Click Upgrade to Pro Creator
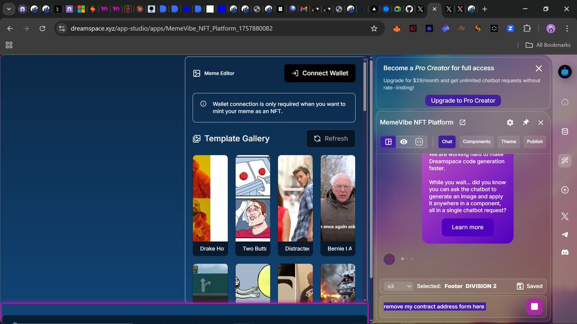The width and height of the screenshot is (577, 324). pos(463,100)
